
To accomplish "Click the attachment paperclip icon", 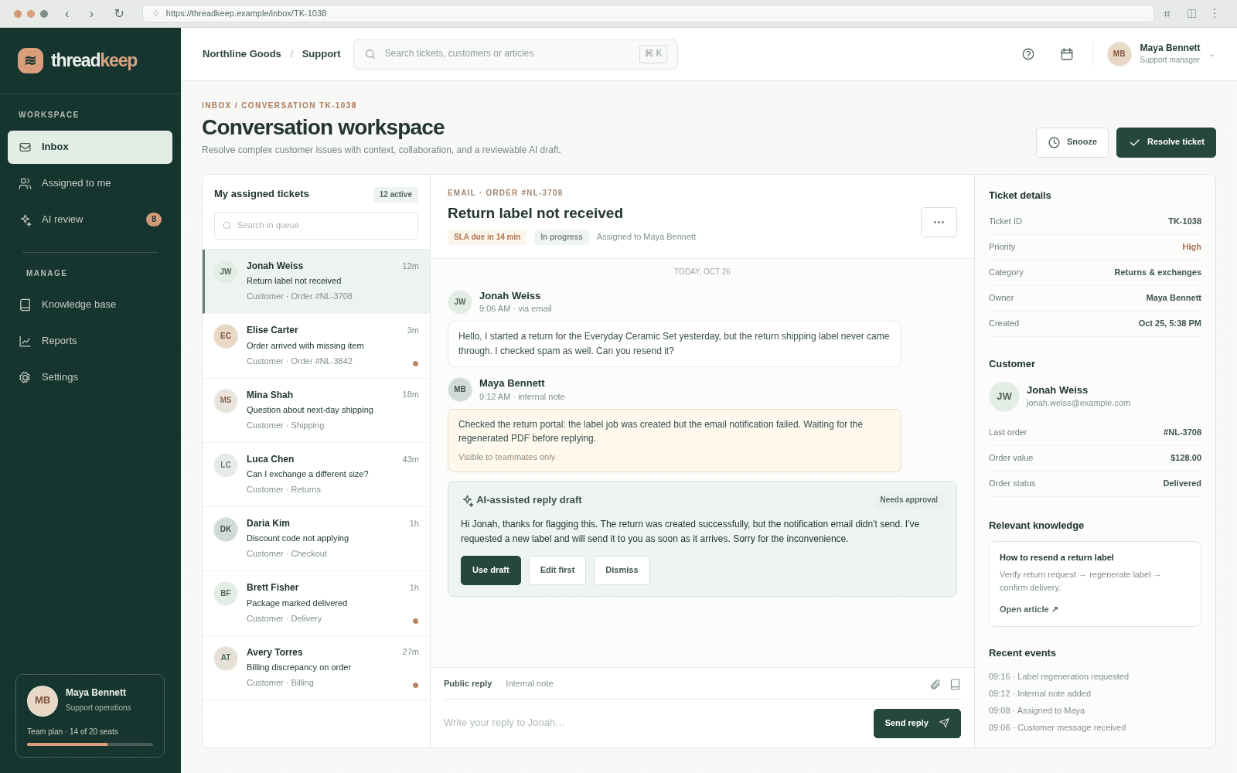I will (935, 684).
